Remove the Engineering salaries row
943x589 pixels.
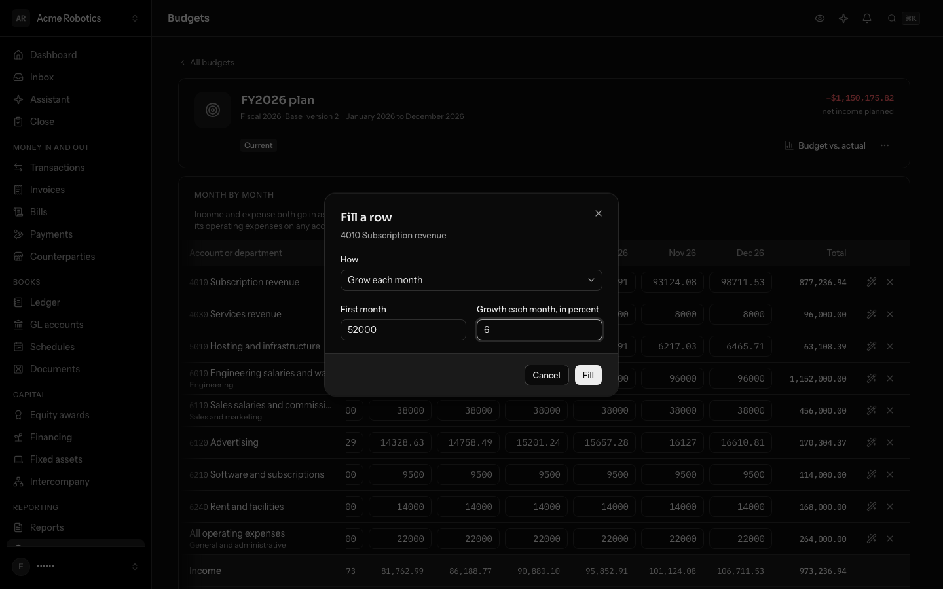[x=890, y=378]
